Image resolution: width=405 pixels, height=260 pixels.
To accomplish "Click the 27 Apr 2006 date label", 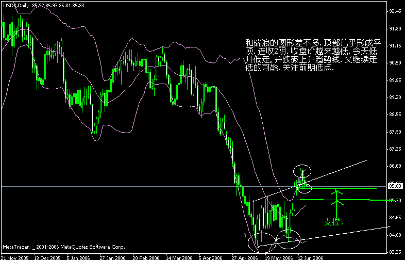I will pos(245,257).
